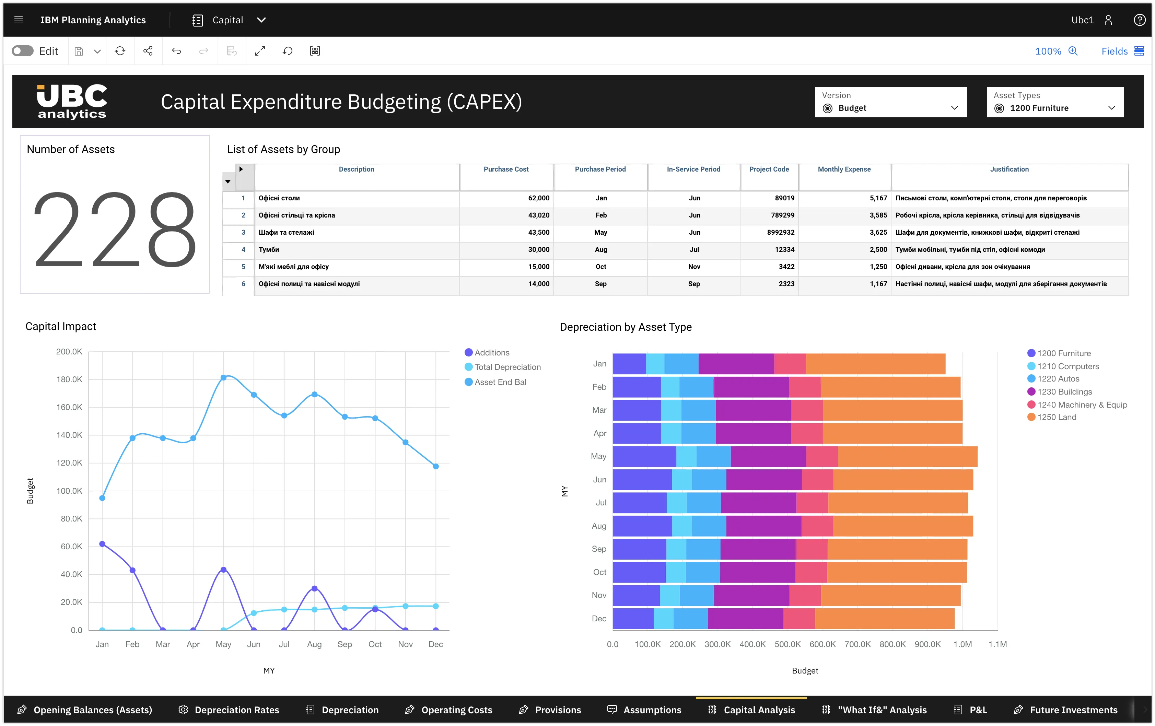This screenshot has width=1155, height=726.
Task: Open the Ubc1 user profile icon
Action: pyautogui.click(x=1108, y=20)
